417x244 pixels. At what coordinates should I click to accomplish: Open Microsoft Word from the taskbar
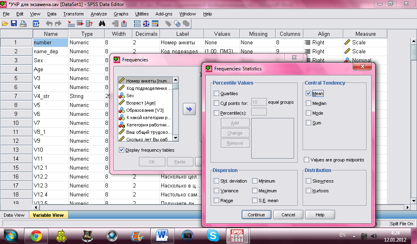tap(162, 236)
